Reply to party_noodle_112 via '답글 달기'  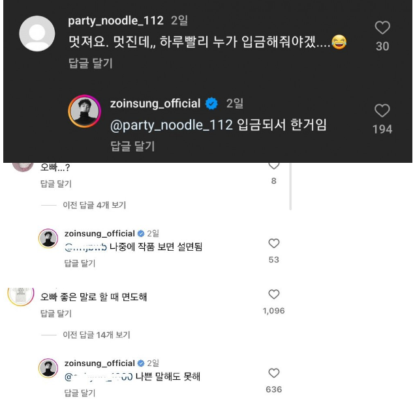pos(90,63)
